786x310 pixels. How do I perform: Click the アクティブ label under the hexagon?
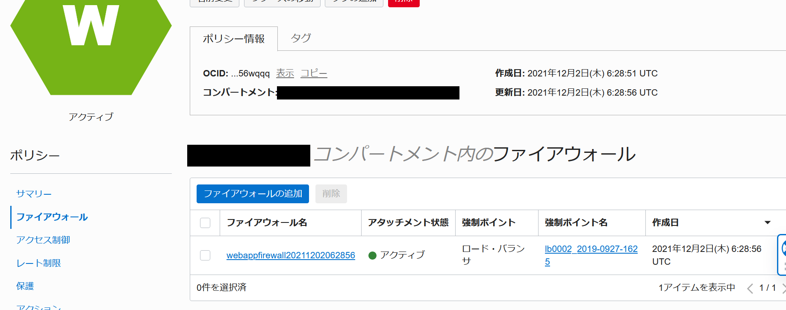[x=91, y=117]
